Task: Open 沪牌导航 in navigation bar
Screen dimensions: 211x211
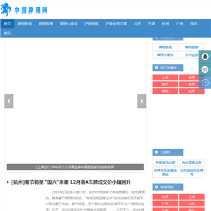Action: tap(91, 24)
